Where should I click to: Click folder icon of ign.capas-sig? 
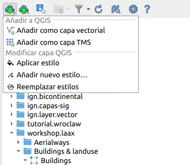pos(21,105)
